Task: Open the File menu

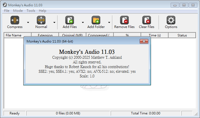Action: (x=7, y=11)
